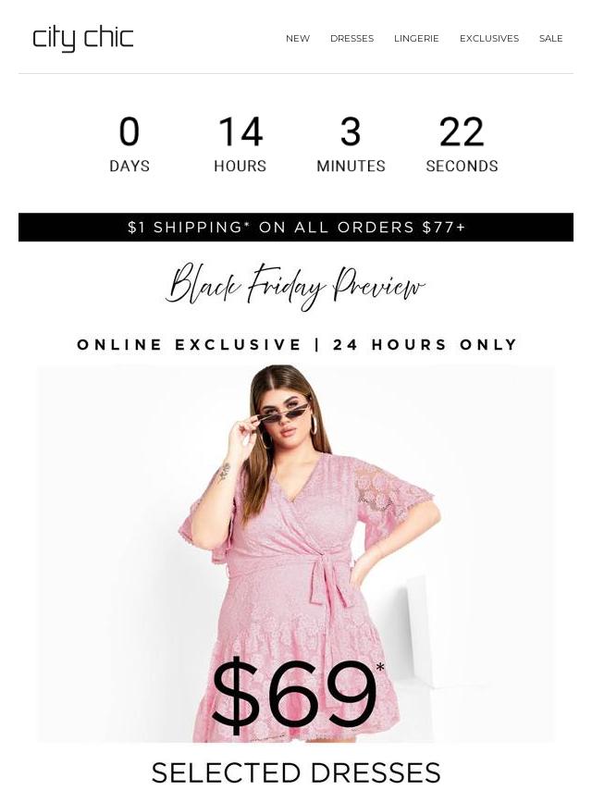
Task: Click the City Chic logo
Action: (83, 39)
